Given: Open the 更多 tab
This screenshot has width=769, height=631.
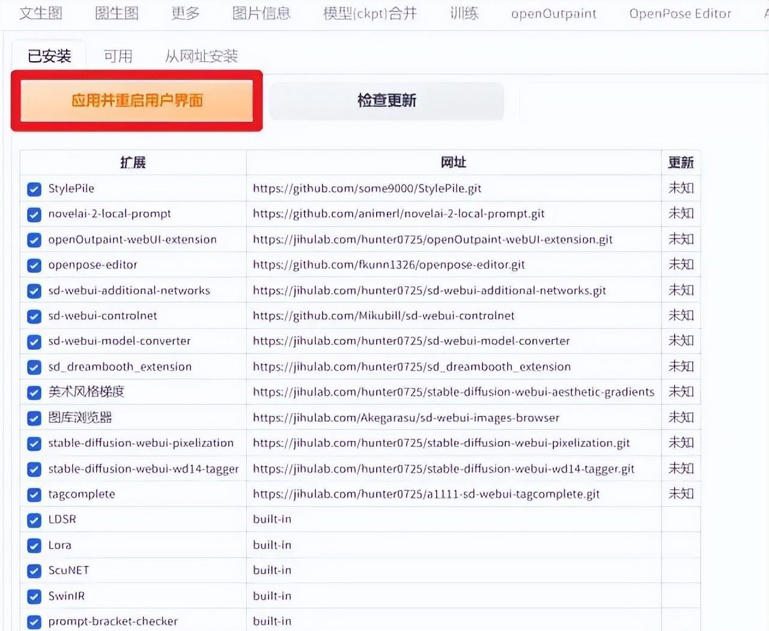Looking at the screenshot, I should click(x=185, y=13).
